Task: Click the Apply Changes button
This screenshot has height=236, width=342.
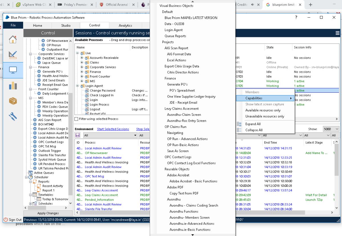Action: pos(48,213)
